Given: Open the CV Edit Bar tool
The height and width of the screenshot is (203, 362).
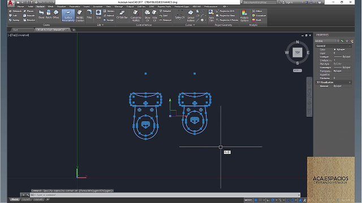Looking at the screenshot, I should tap(122, 14).
